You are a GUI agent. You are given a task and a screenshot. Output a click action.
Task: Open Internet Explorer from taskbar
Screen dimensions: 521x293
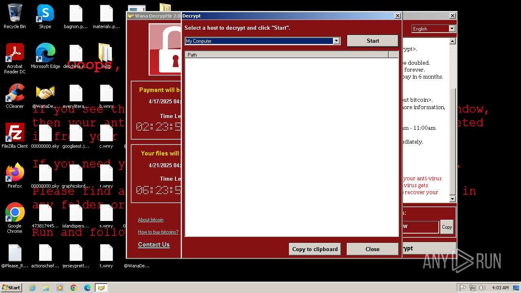32,288
